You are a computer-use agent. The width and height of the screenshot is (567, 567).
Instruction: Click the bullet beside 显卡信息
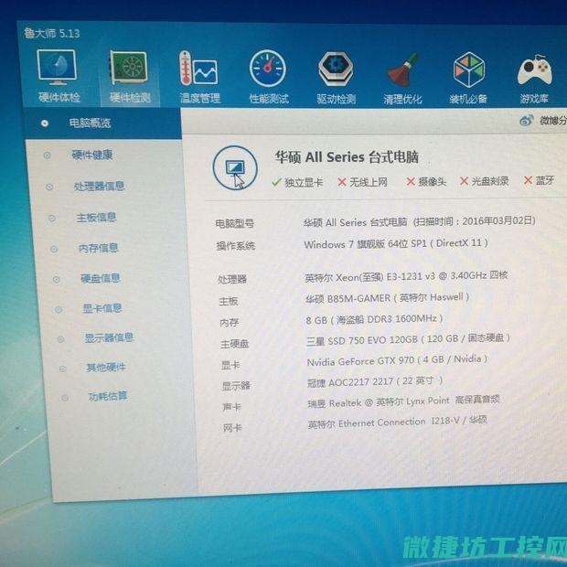[59, 309]
